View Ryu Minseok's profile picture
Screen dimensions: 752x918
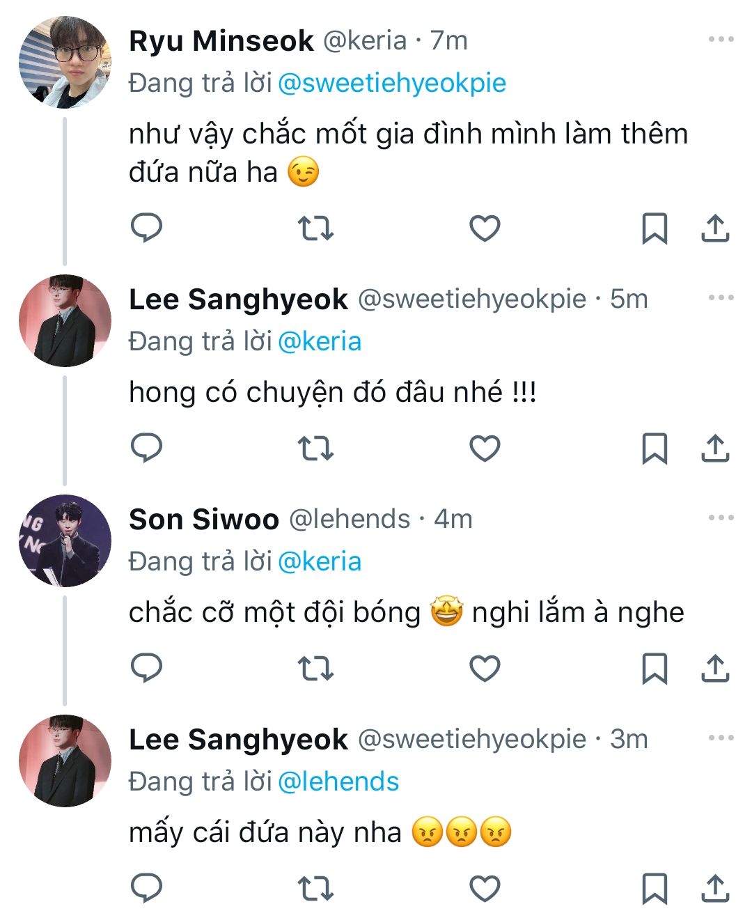coord(65,63)
